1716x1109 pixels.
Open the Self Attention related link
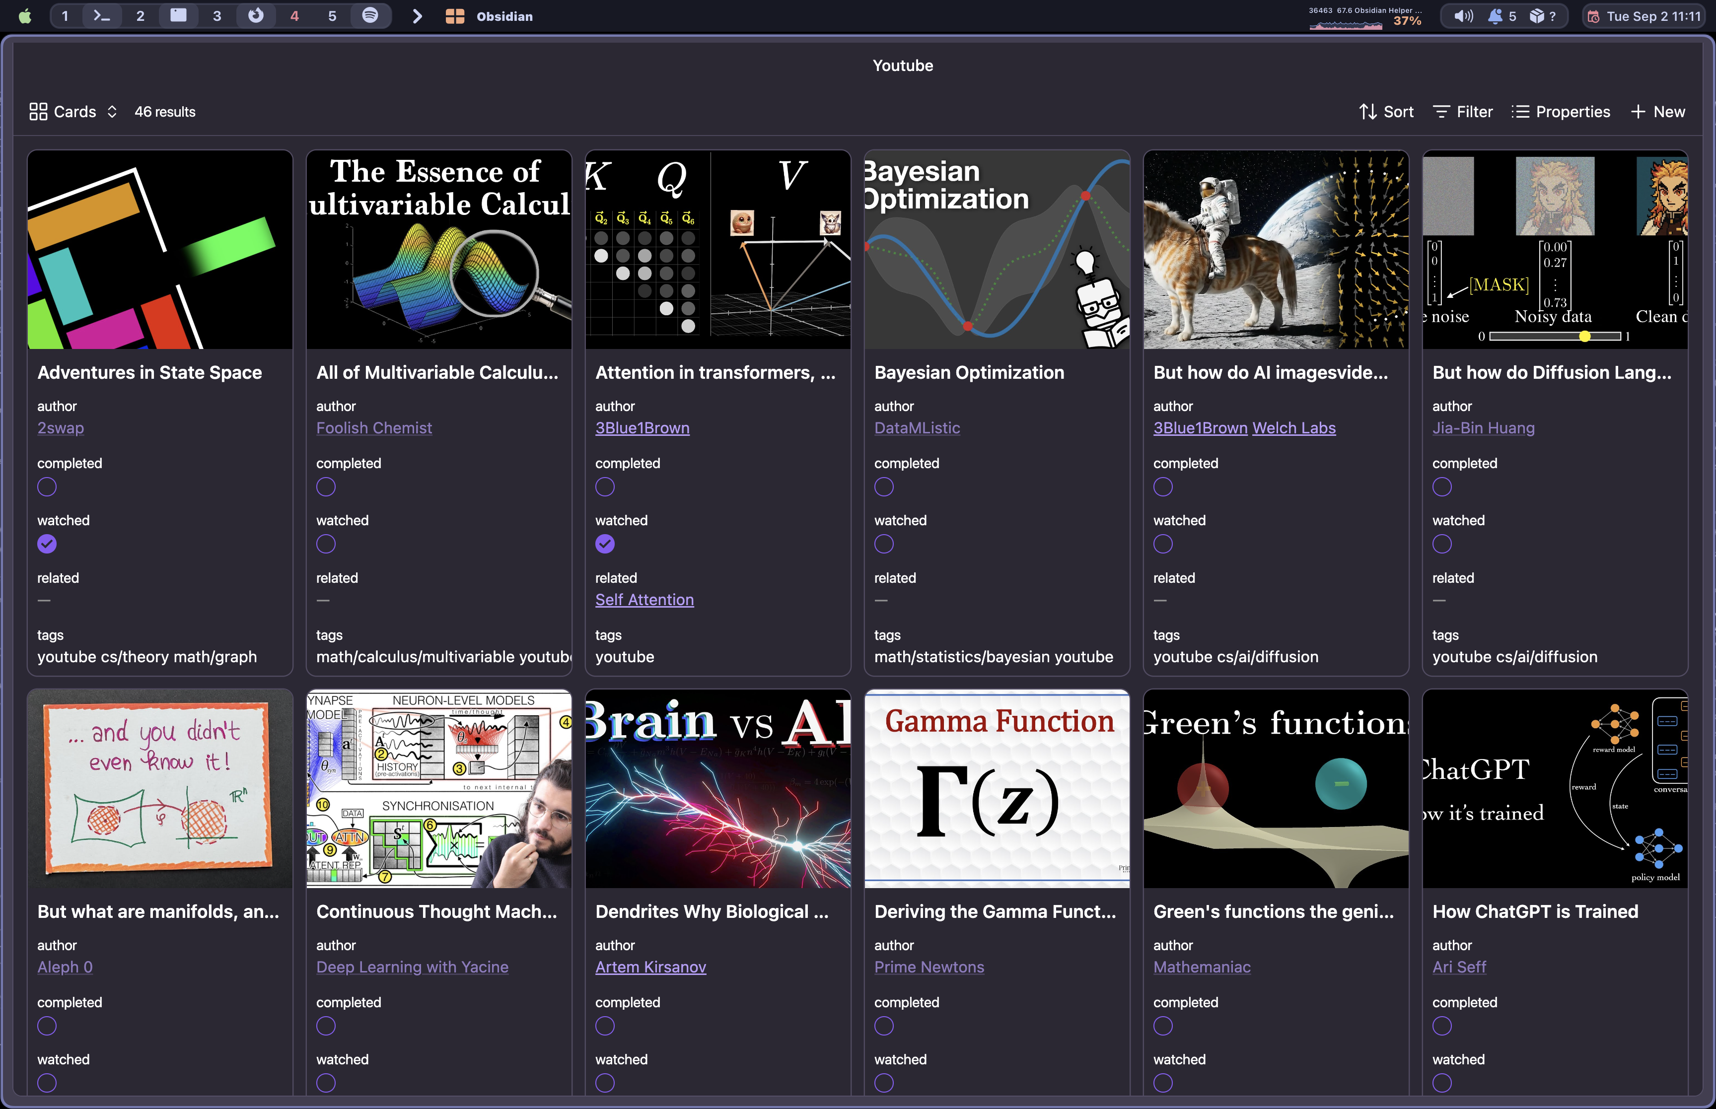(644, 600)
